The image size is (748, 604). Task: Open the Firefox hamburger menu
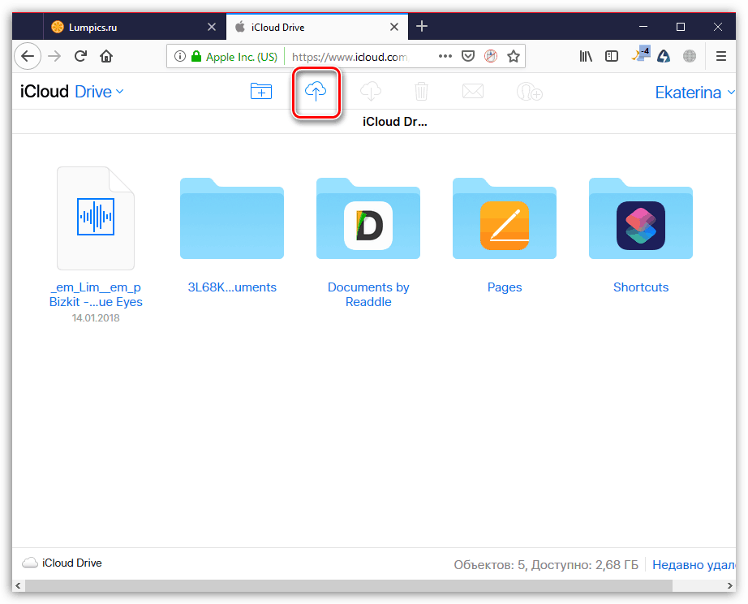(720, 56)
